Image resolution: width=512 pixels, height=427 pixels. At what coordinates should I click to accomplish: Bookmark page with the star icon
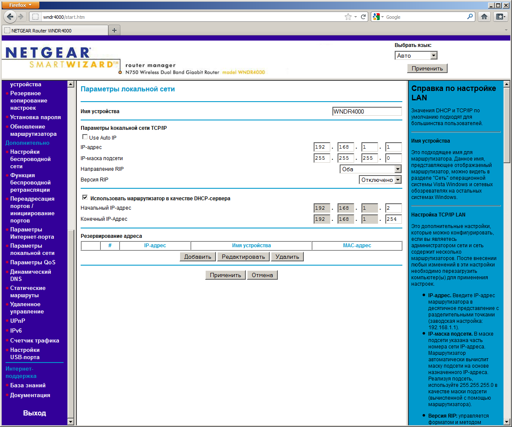point(348,17)
